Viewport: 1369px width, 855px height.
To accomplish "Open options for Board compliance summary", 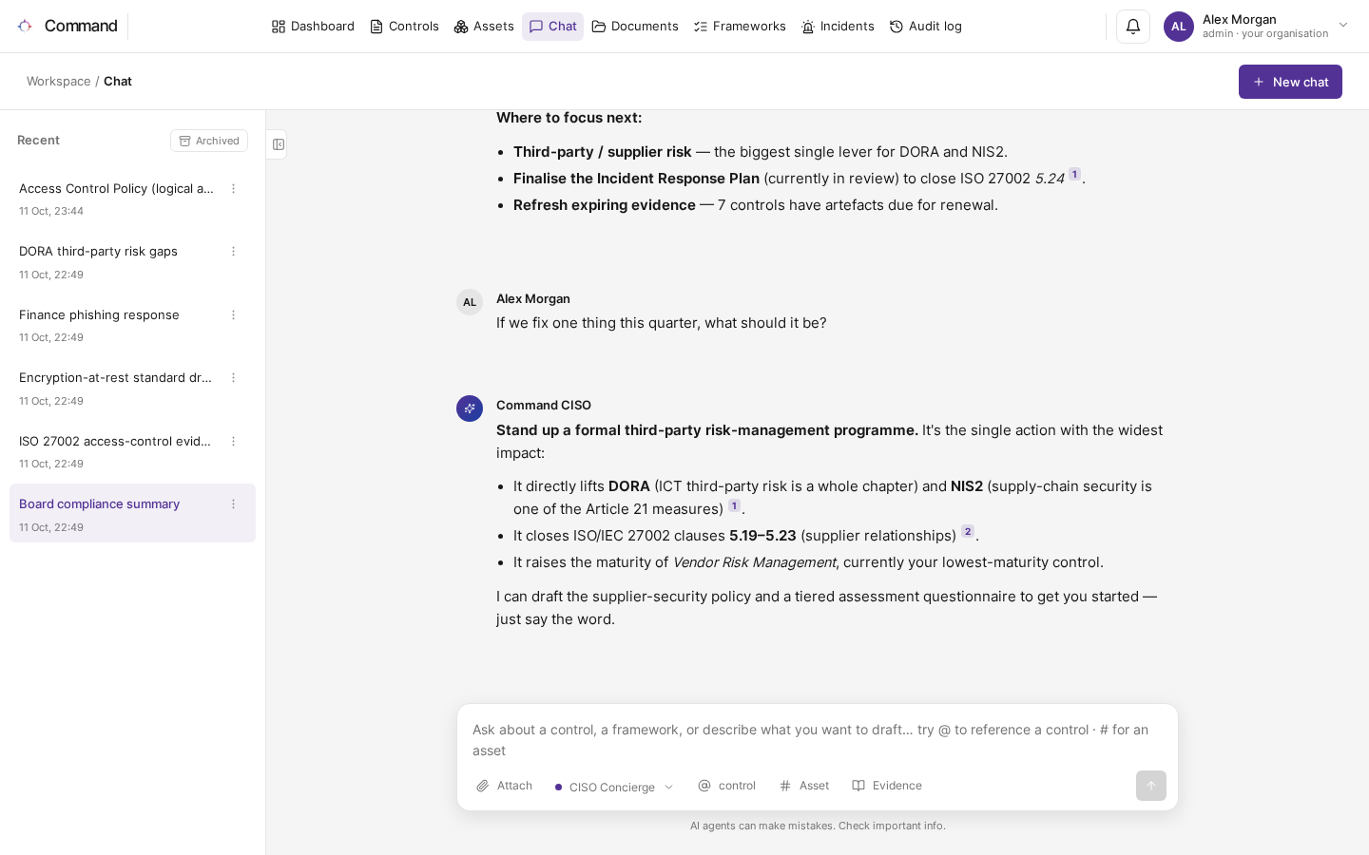I will point(233,504).
